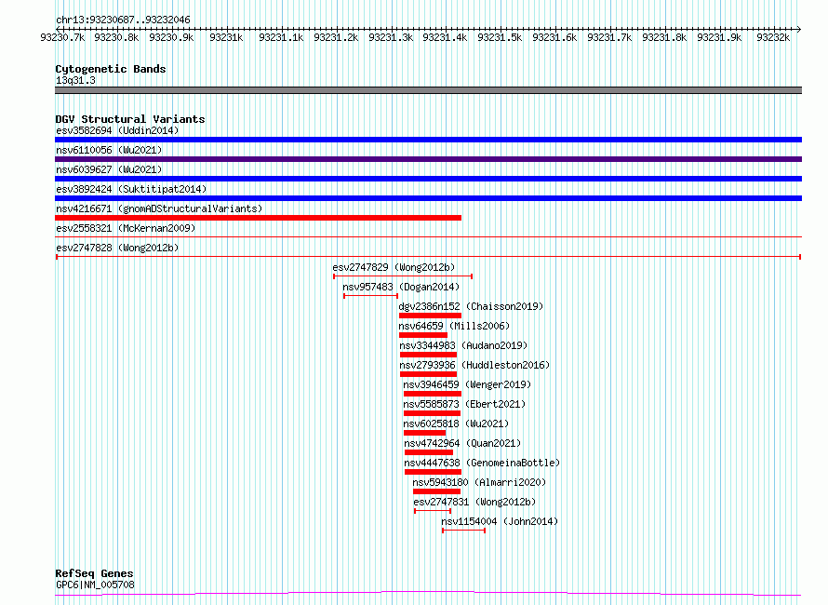Click the nsv1154004 (John2014) variant label
Viewport: 828px width, 605px height.
(x=500, y=521)
